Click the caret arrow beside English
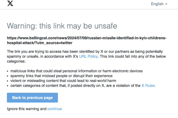Screen dimensions: 178x118 point(166,4)
